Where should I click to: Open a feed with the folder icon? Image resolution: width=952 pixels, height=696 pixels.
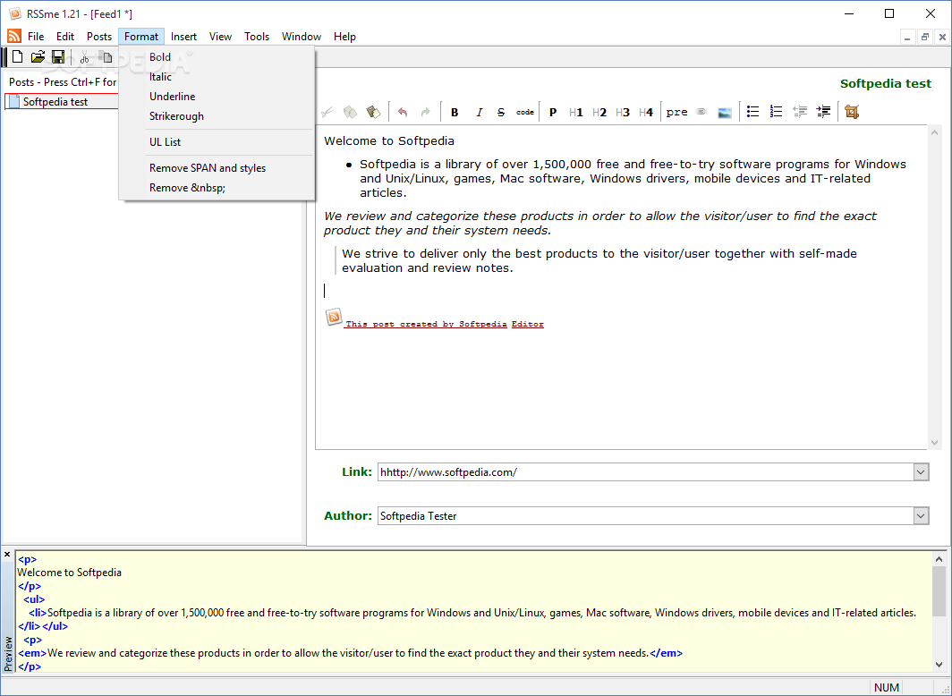tap(38, 57)
